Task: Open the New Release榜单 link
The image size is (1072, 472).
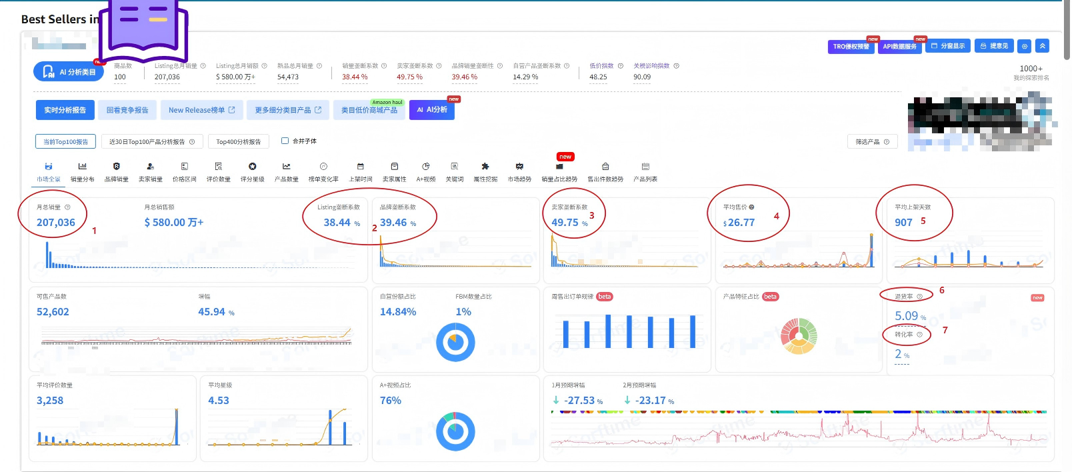Action: click(201, 110)
